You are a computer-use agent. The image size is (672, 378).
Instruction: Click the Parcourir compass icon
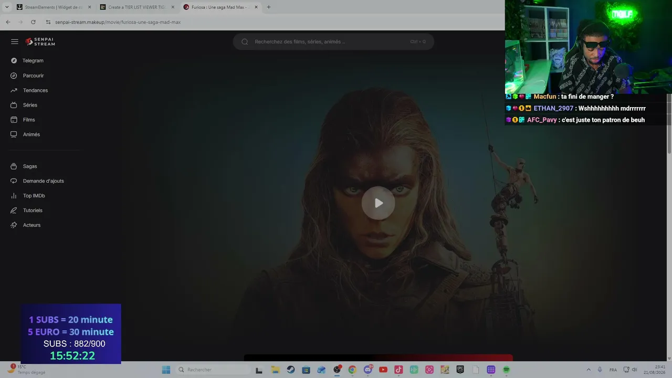coord(14,76)
